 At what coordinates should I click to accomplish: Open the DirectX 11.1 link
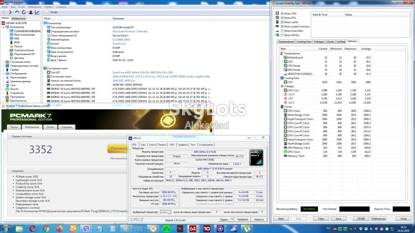(119, 44)
